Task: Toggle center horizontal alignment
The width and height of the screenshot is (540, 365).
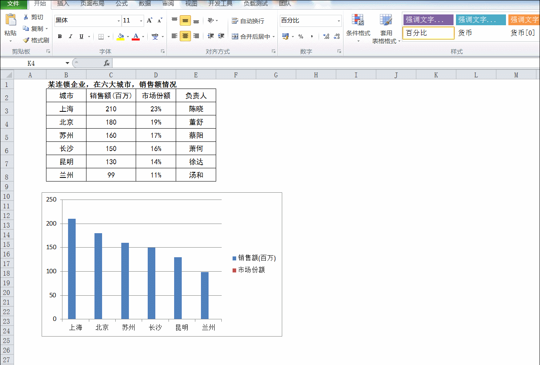Action: 185,36
